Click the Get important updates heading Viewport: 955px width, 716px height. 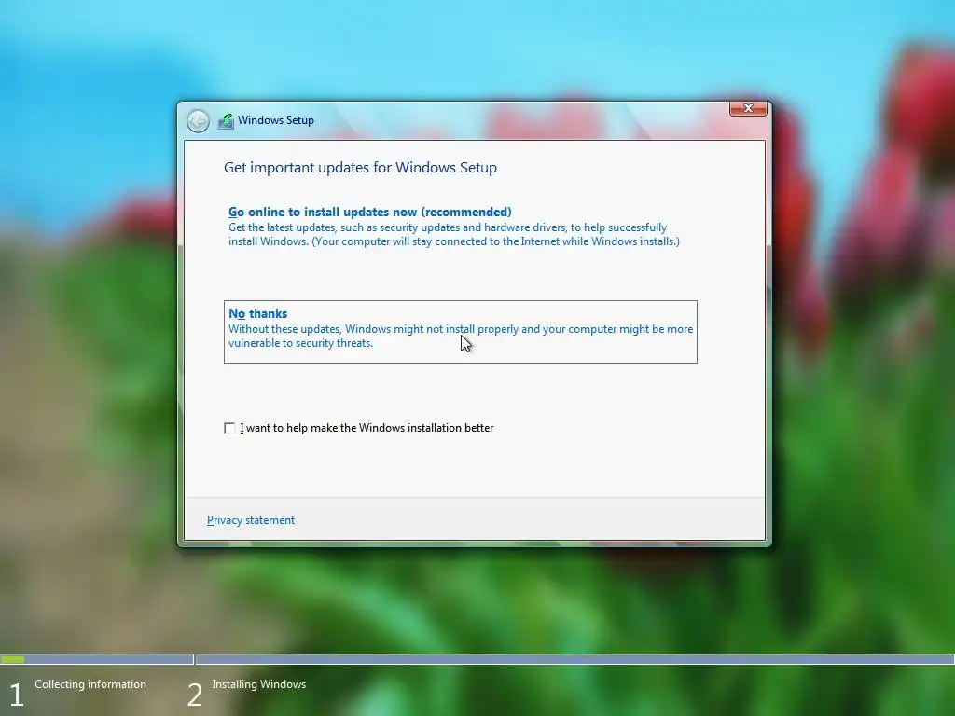[361, 168]
